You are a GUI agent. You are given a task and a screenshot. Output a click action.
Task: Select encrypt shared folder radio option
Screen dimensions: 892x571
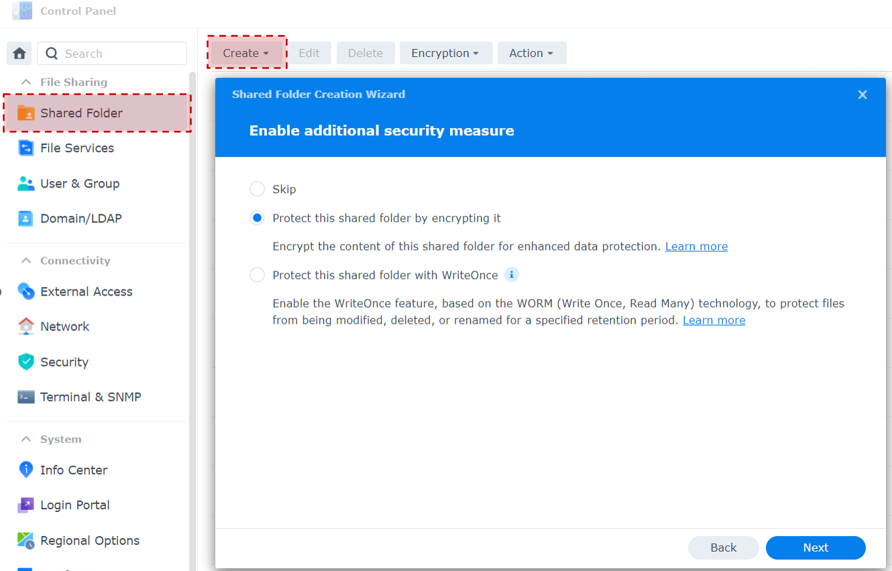click(x=257, y=218)
